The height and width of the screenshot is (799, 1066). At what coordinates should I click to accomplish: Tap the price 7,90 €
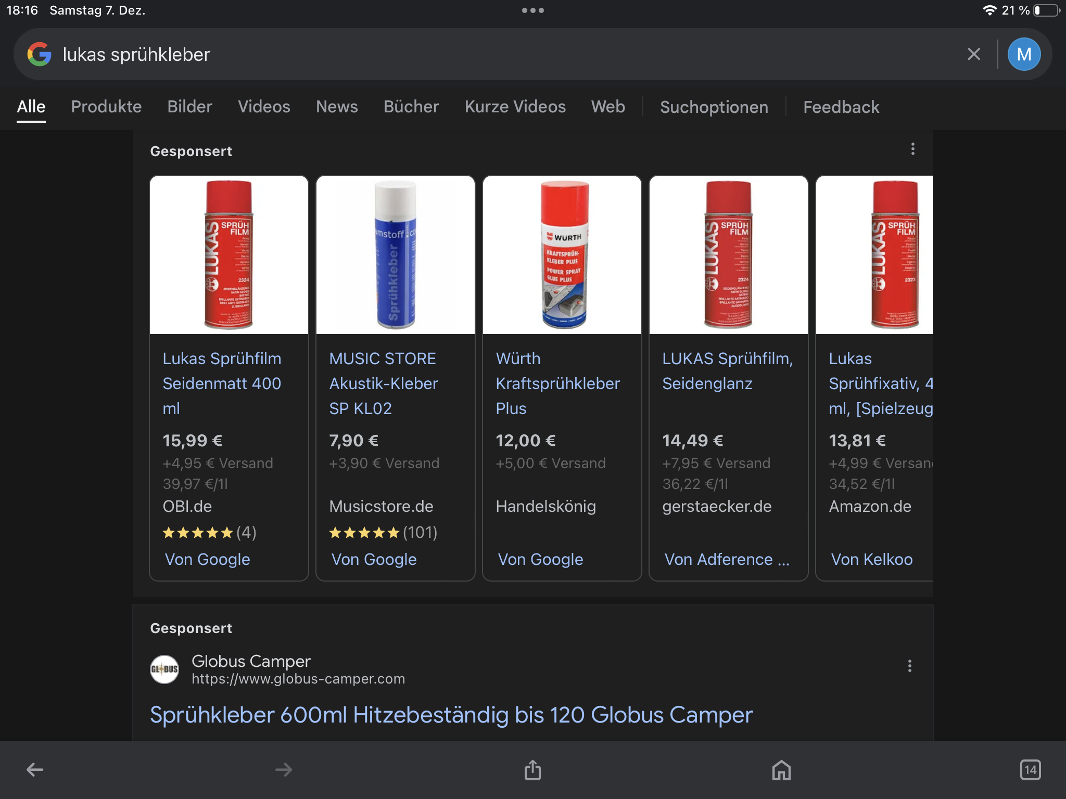[353, 441]
